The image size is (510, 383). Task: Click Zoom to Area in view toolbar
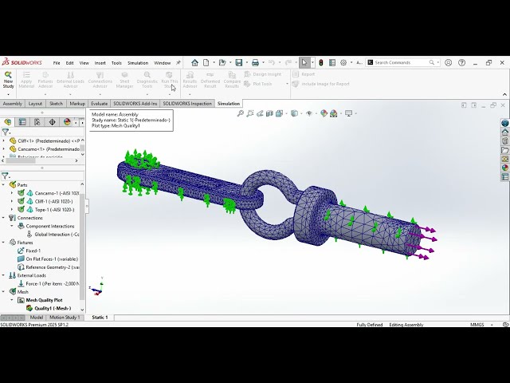(x=250, y=113)
